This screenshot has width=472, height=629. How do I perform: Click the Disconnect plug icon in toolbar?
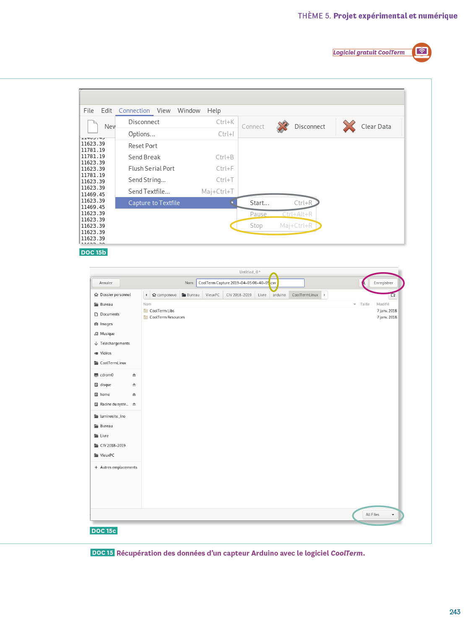tap(283, 126)
